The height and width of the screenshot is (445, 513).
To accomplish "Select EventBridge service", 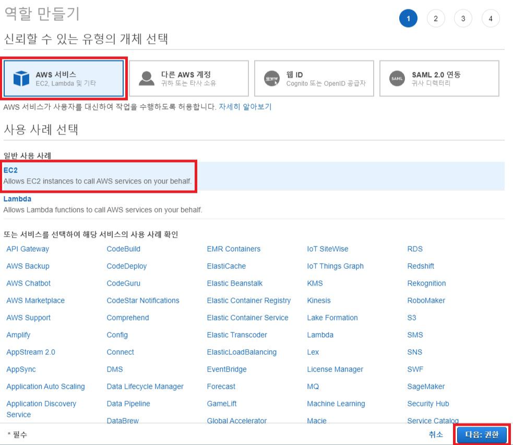I will point(226,369).
